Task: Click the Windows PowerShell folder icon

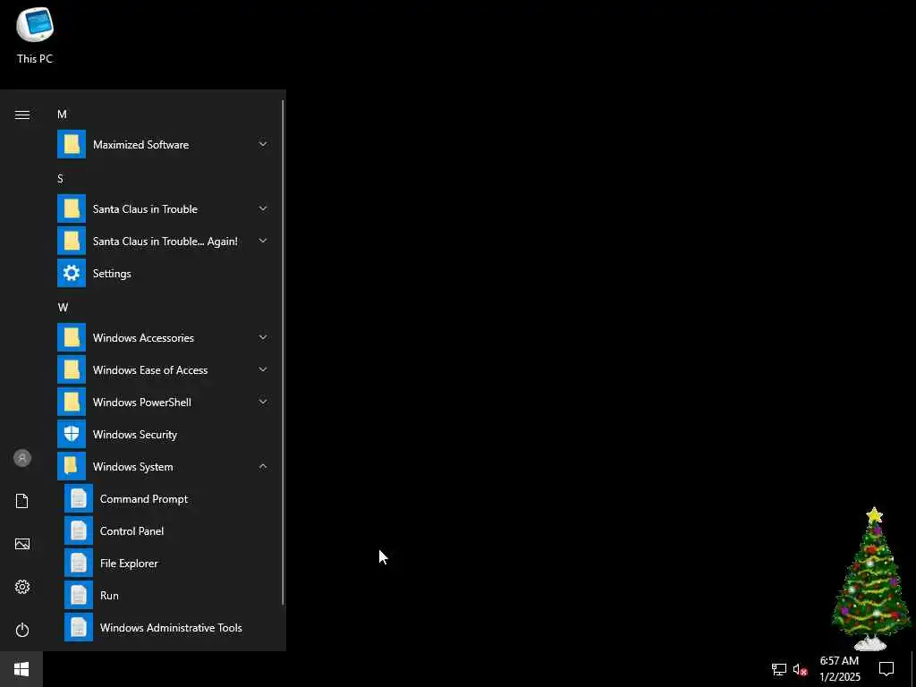Action: (x=72, y=402)
